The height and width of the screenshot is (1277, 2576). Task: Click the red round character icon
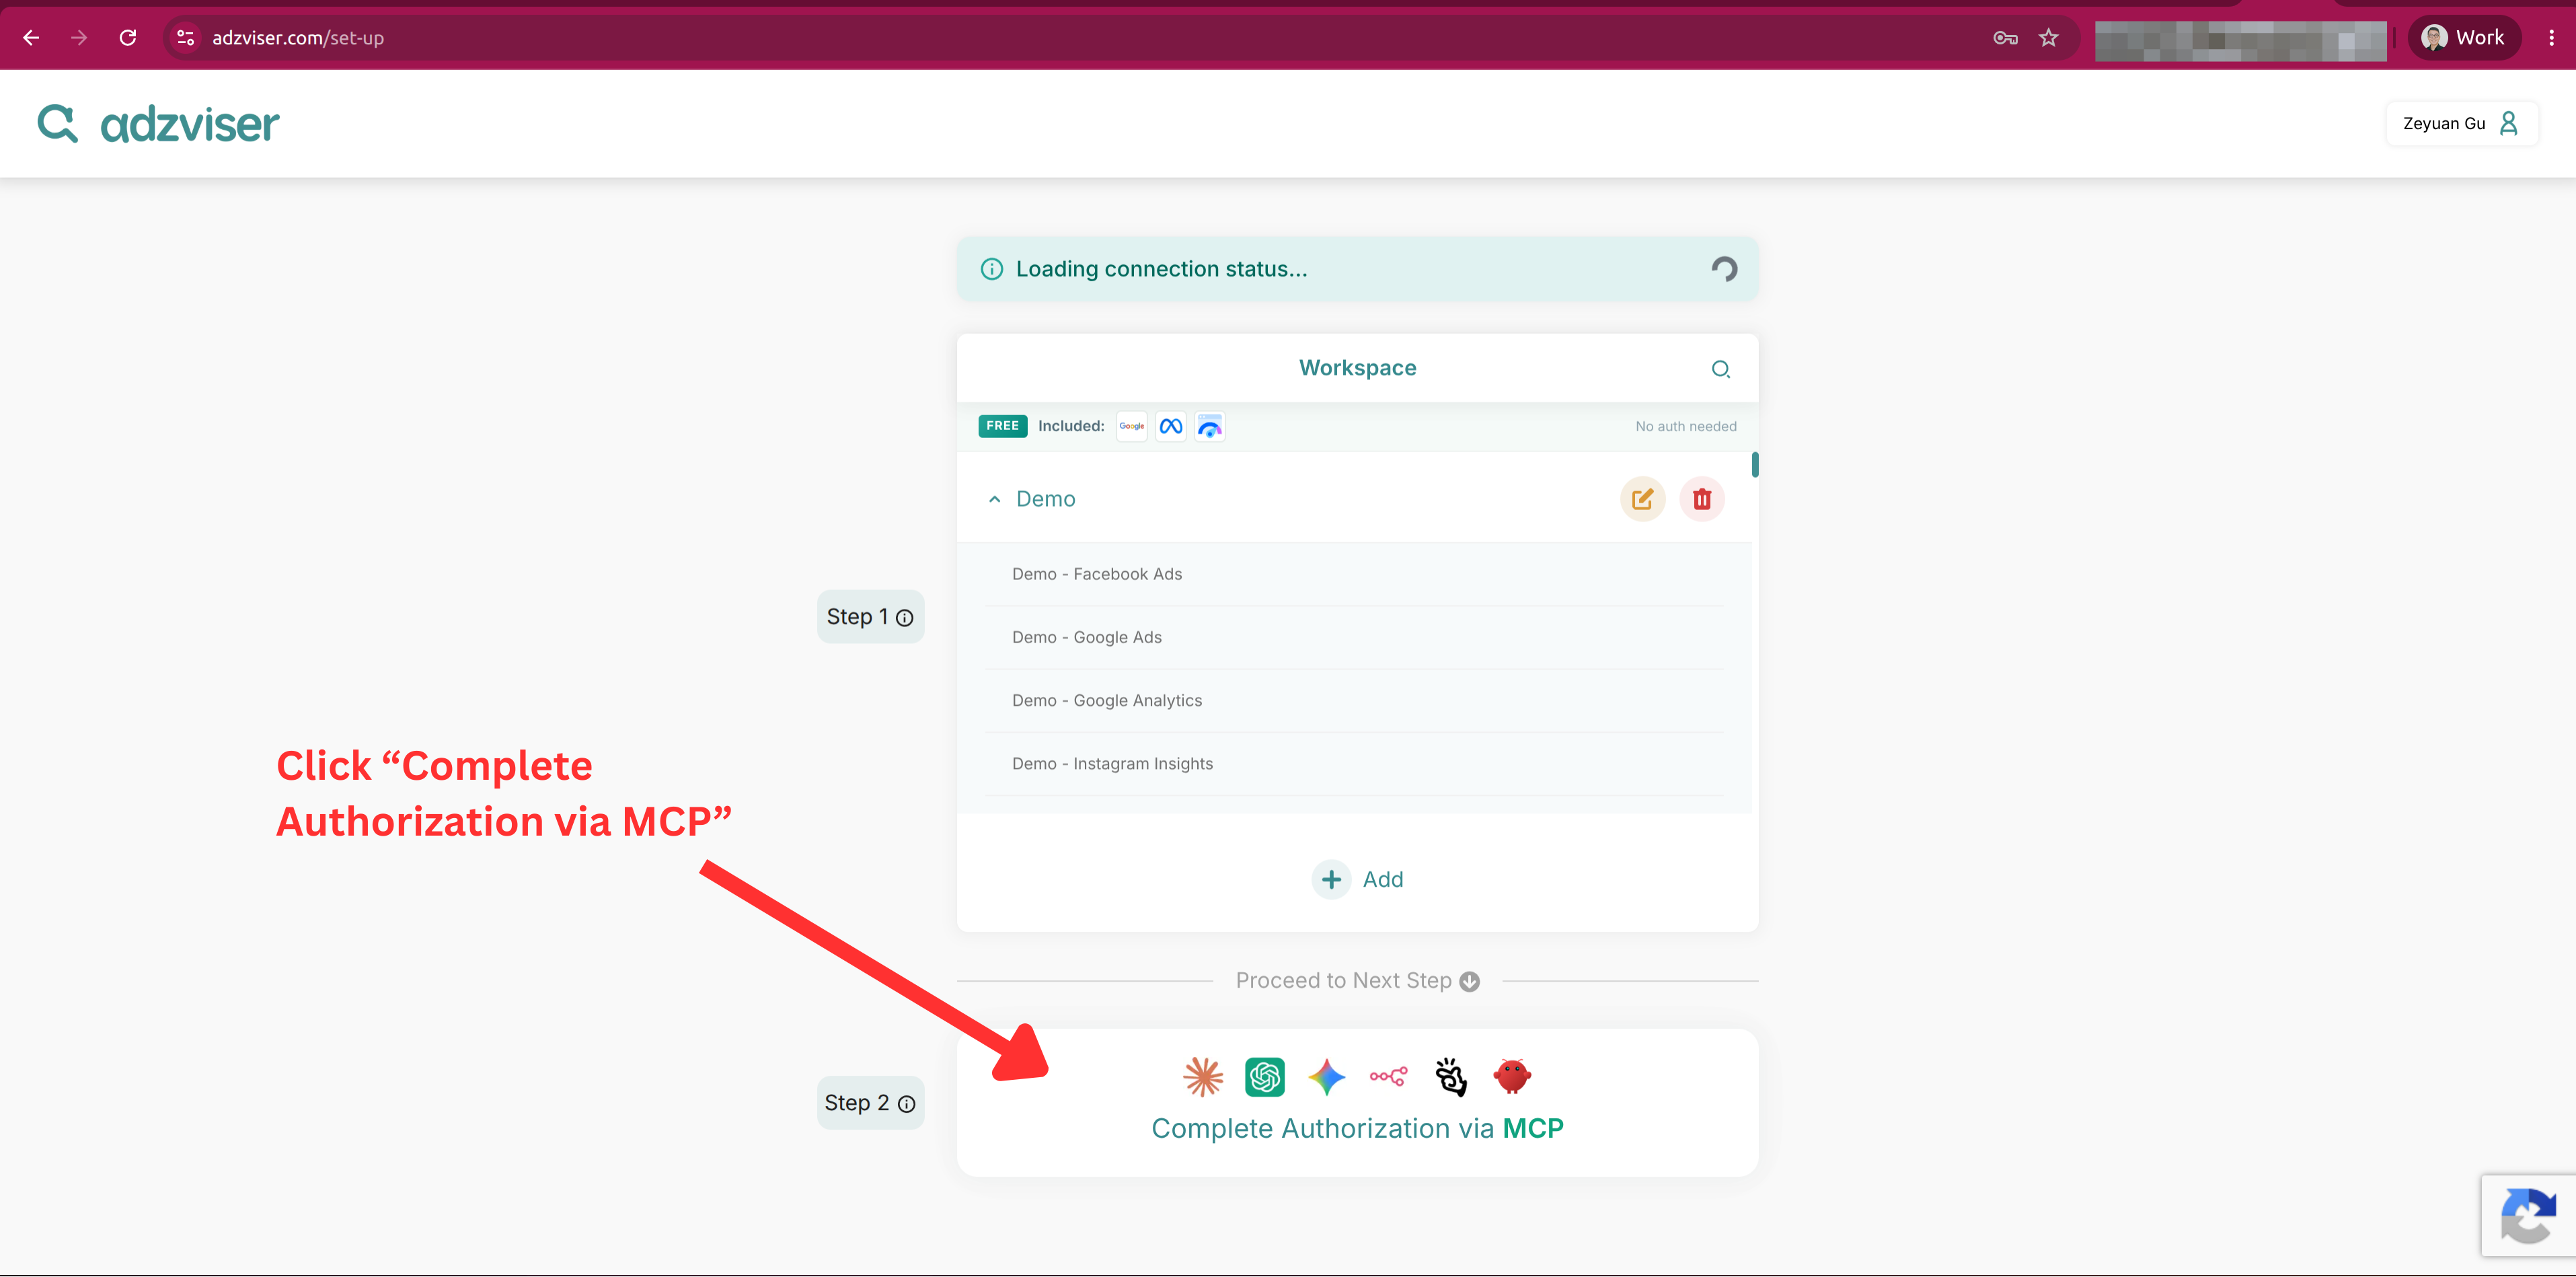pyautogui.click(x=1512, y=1076)
